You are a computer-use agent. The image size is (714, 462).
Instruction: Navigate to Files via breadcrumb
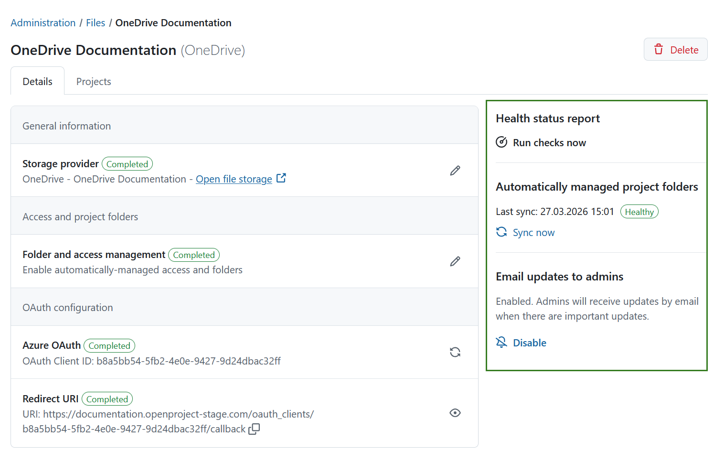point(96,22)
